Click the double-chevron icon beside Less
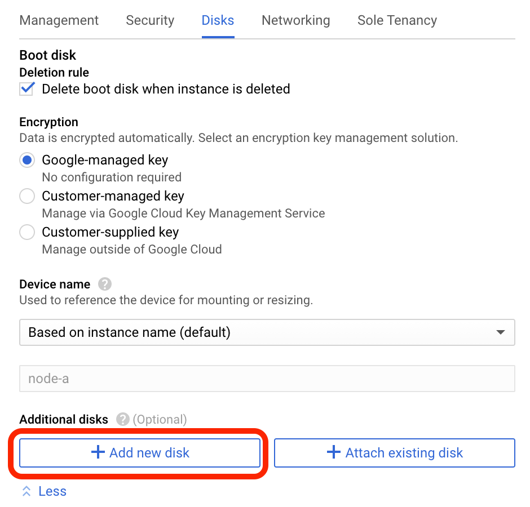This screenshot has height=507, width=530. [26, 491]
